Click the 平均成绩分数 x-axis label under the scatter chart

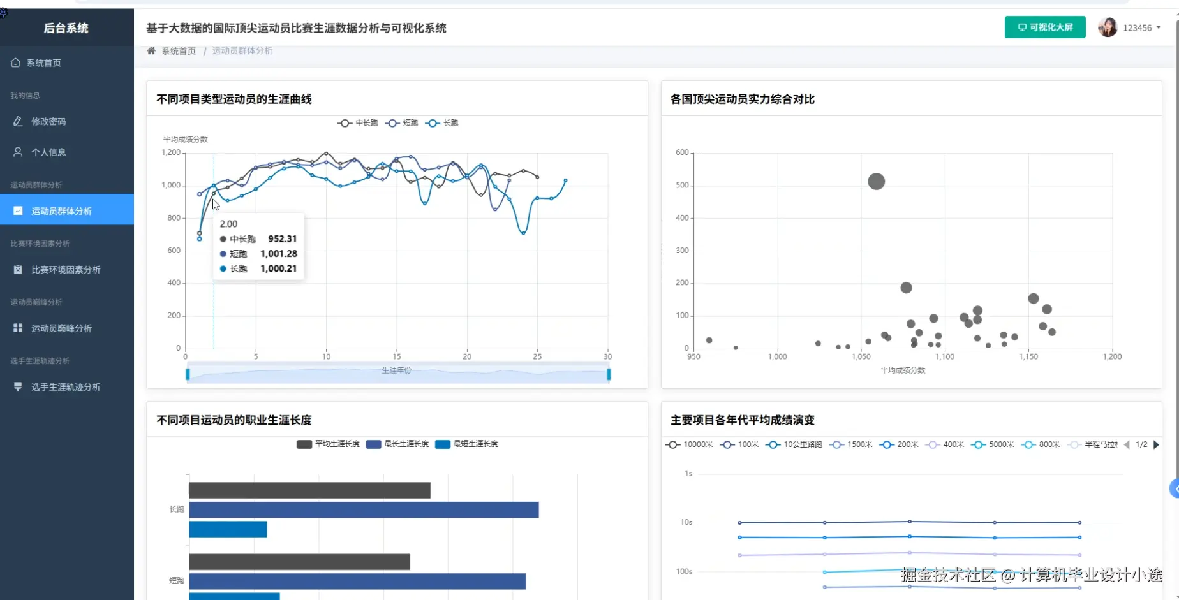click(903, 370)
